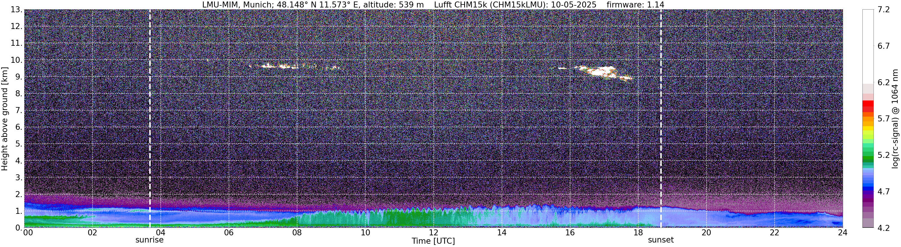Click the time axis tick '00'
This screenshot has width=901, height=247.
(28, 233)
